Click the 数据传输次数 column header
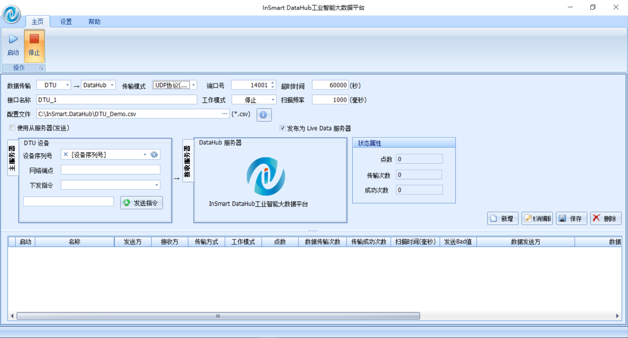Viewport: 628px width, 338px height. pos(323,242)
